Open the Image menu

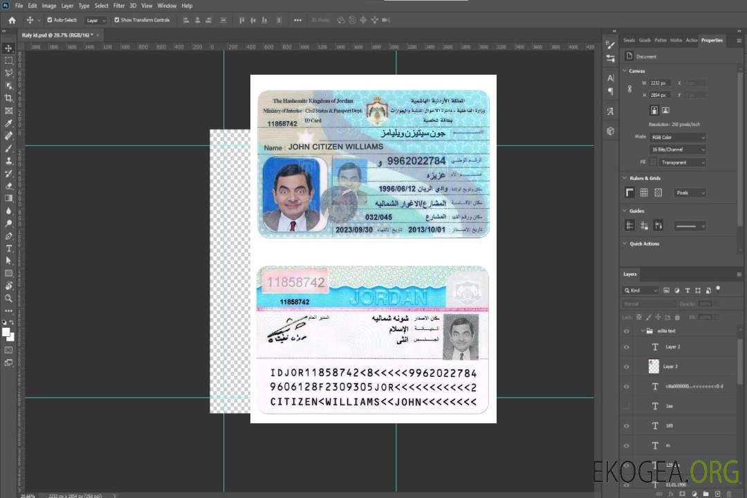[48, 6]
